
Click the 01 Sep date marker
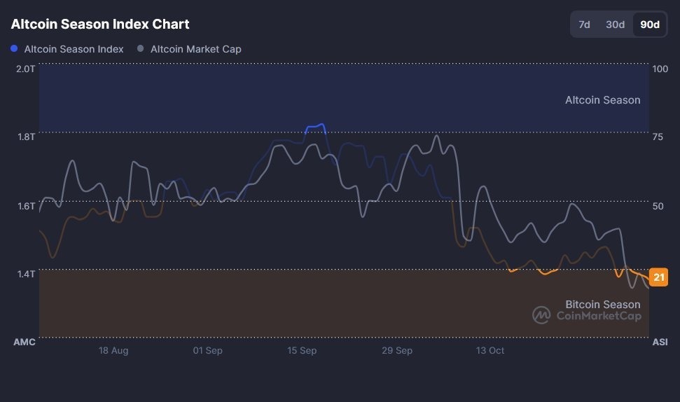tap(207, 350)
